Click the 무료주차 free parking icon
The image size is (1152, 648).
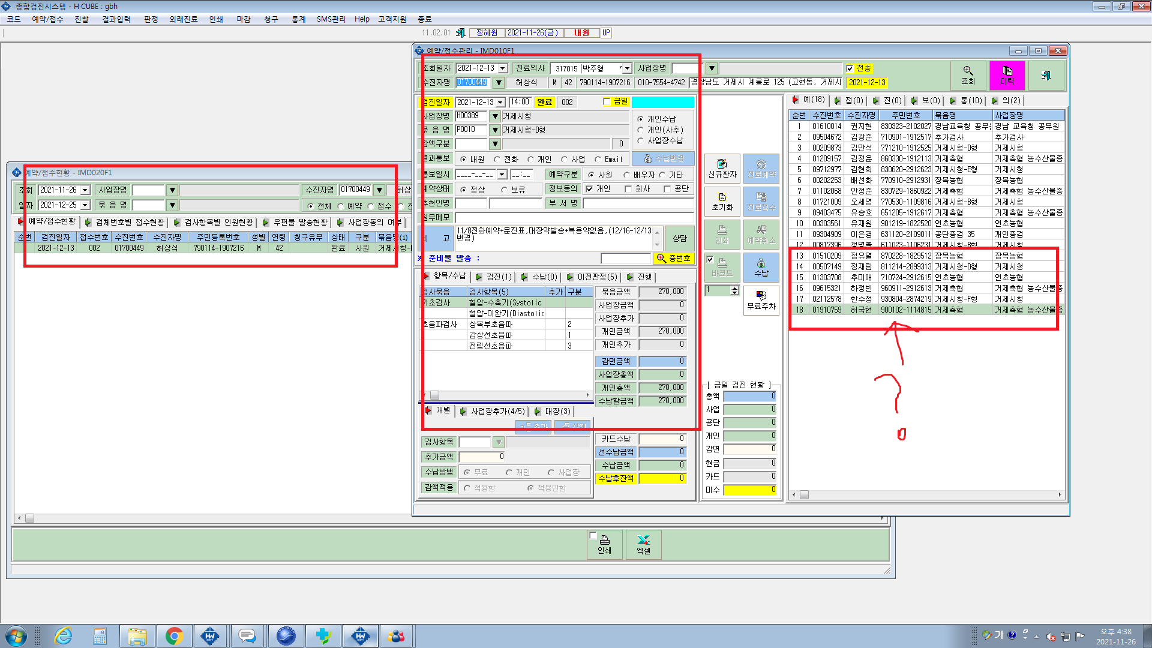(761, 301)
